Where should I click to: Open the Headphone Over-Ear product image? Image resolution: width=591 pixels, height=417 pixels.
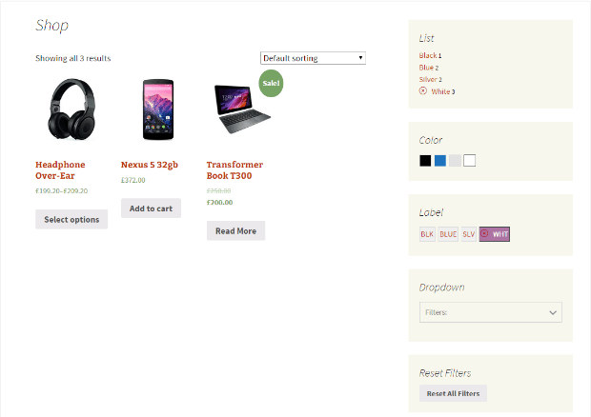(x=71, y=109)
